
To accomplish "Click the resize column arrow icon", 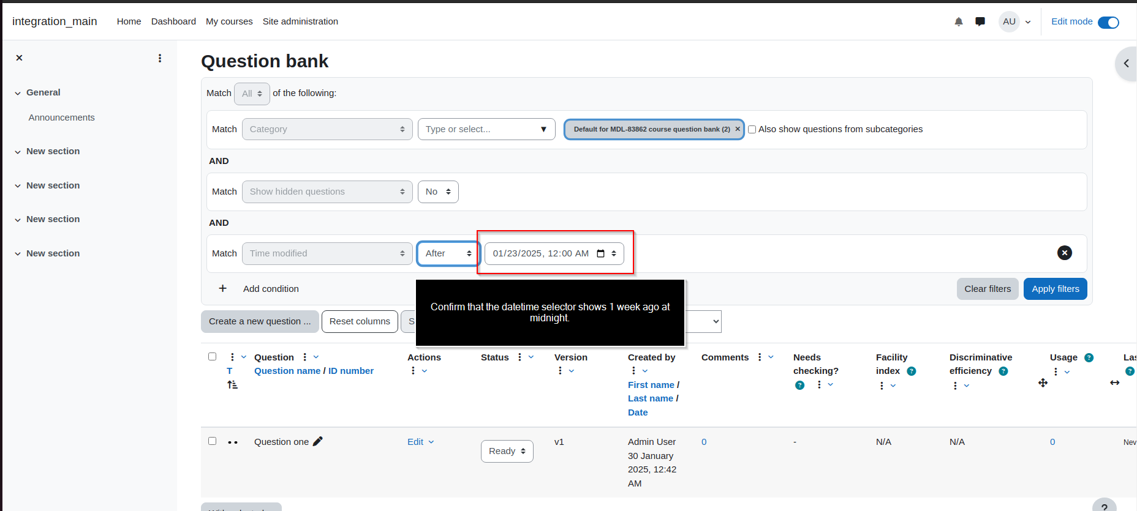I will [1114, 382].
